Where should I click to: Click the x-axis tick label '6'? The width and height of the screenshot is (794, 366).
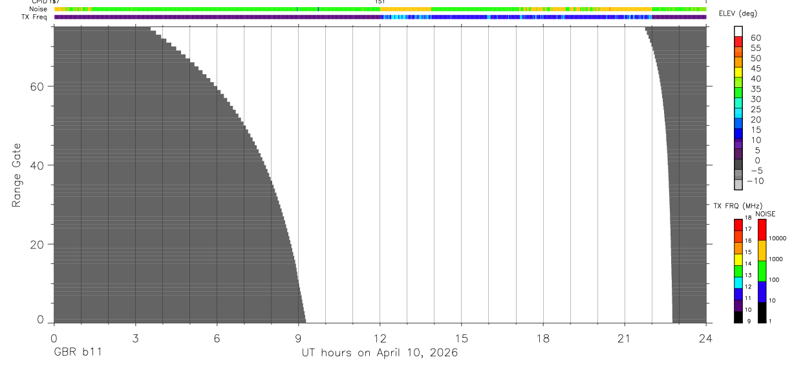pos(217,338)
